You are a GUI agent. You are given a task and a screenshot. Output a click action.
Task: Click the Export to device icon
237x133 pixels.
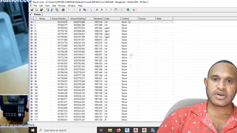click(52, 10)
